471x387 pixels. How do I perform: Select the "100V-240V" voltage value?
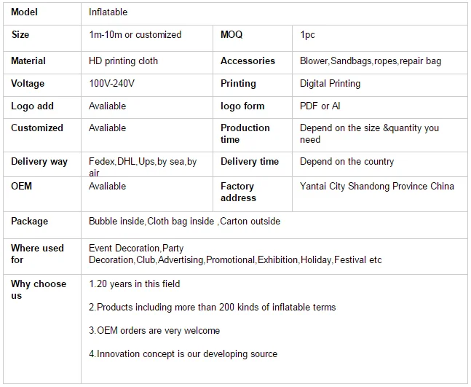coord(111,83)
